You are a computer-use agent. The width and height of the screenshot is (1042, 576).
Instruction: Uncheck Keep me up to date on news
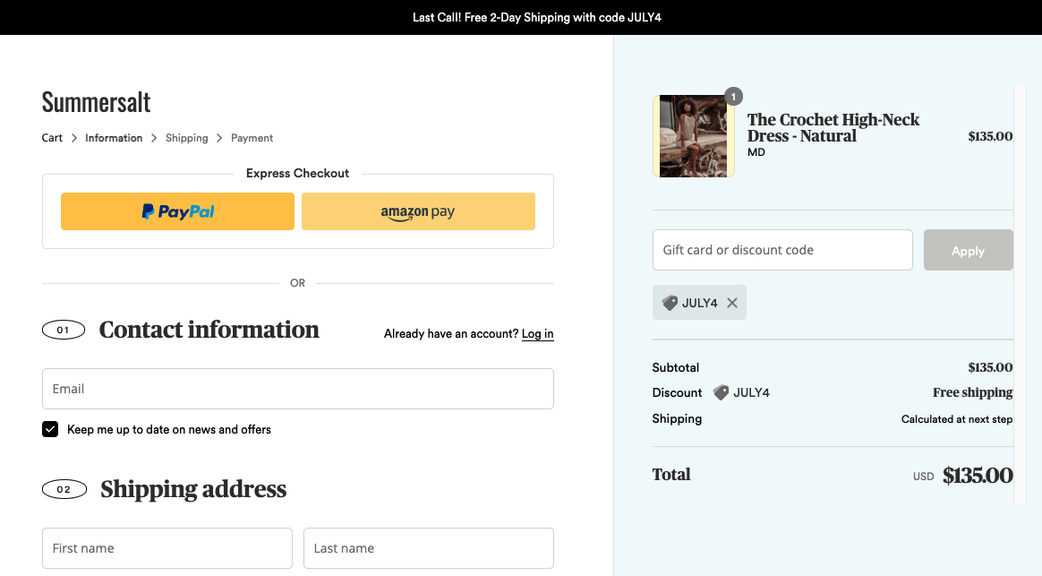coord(50,429)
